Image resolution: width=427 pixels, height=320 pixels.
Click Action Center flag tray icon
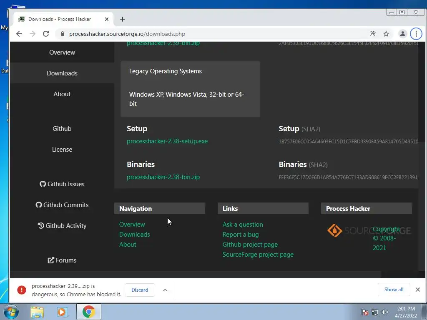point(365,312)
